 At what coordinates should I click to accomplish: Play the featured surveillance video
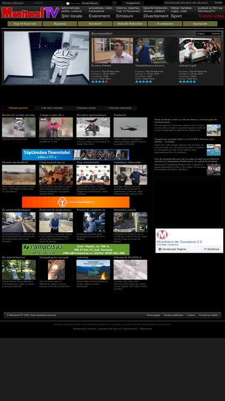(x=46, y=58)
